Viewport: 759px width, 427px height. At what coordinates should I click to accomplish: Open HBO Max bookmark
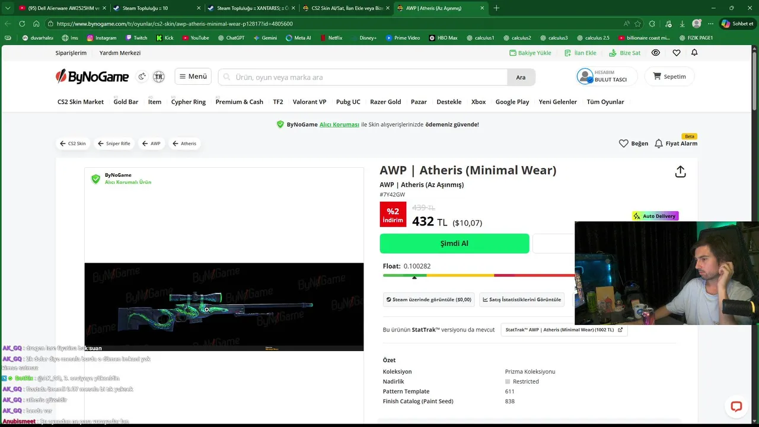pos(443,38)
